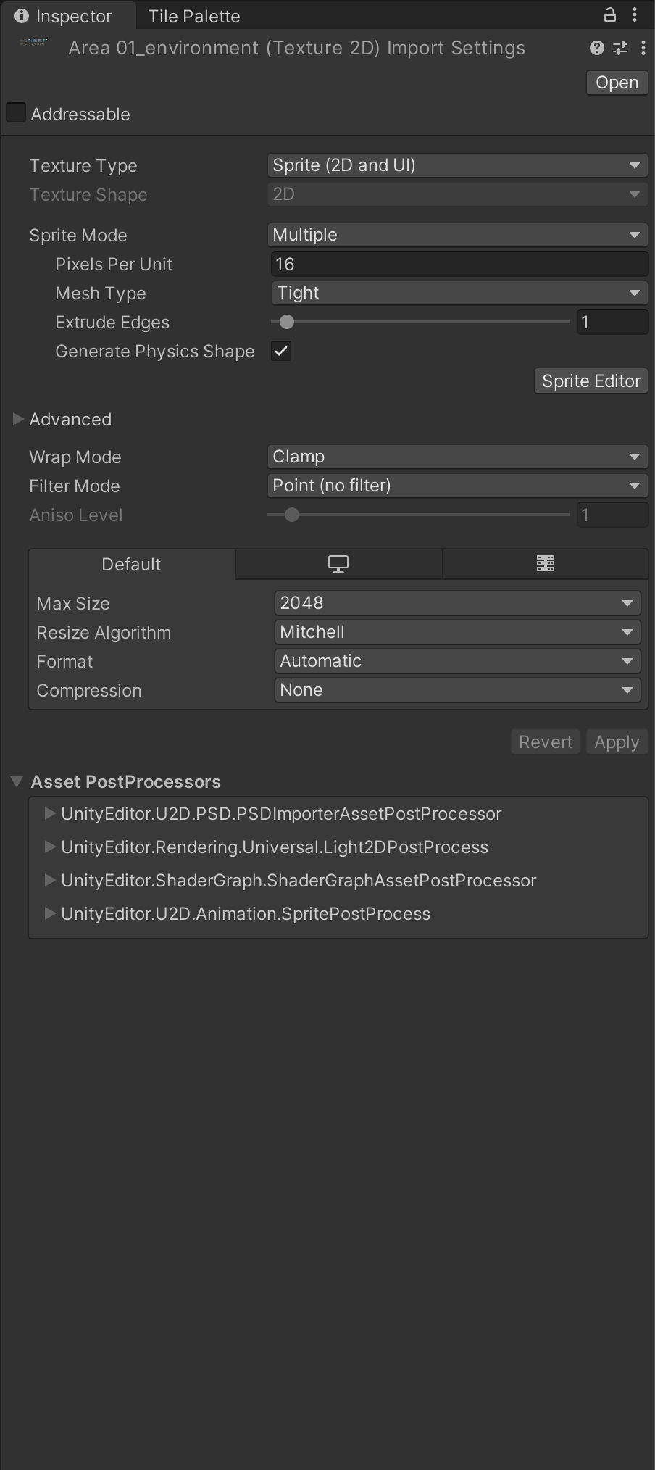
Task: Open the Inspector help documentation icon
Action: pos(596,48)
